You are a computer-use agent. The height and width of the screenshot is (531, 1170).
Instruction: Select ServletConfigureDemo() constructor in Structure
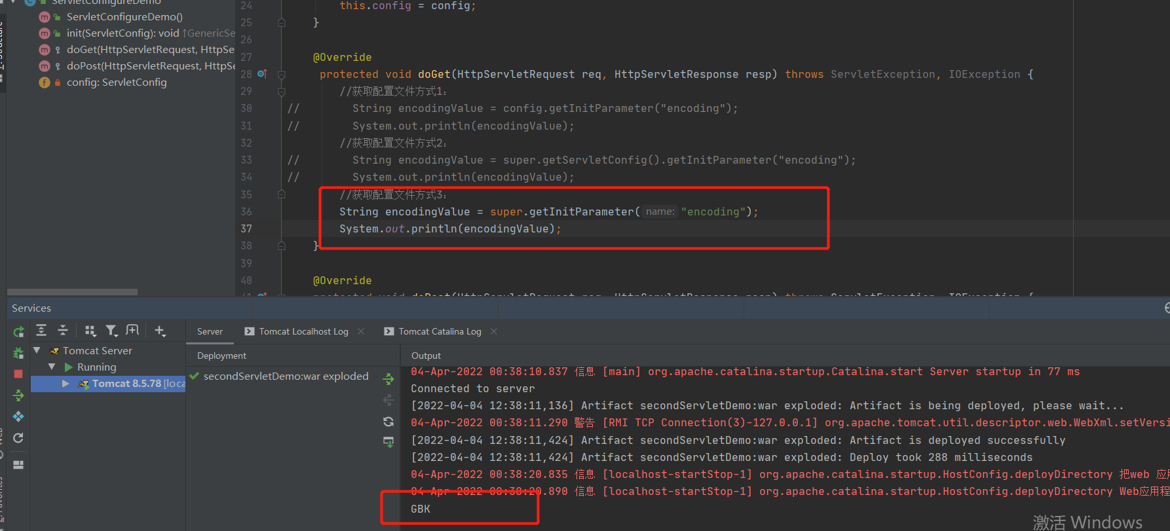[x=124, y=16]
